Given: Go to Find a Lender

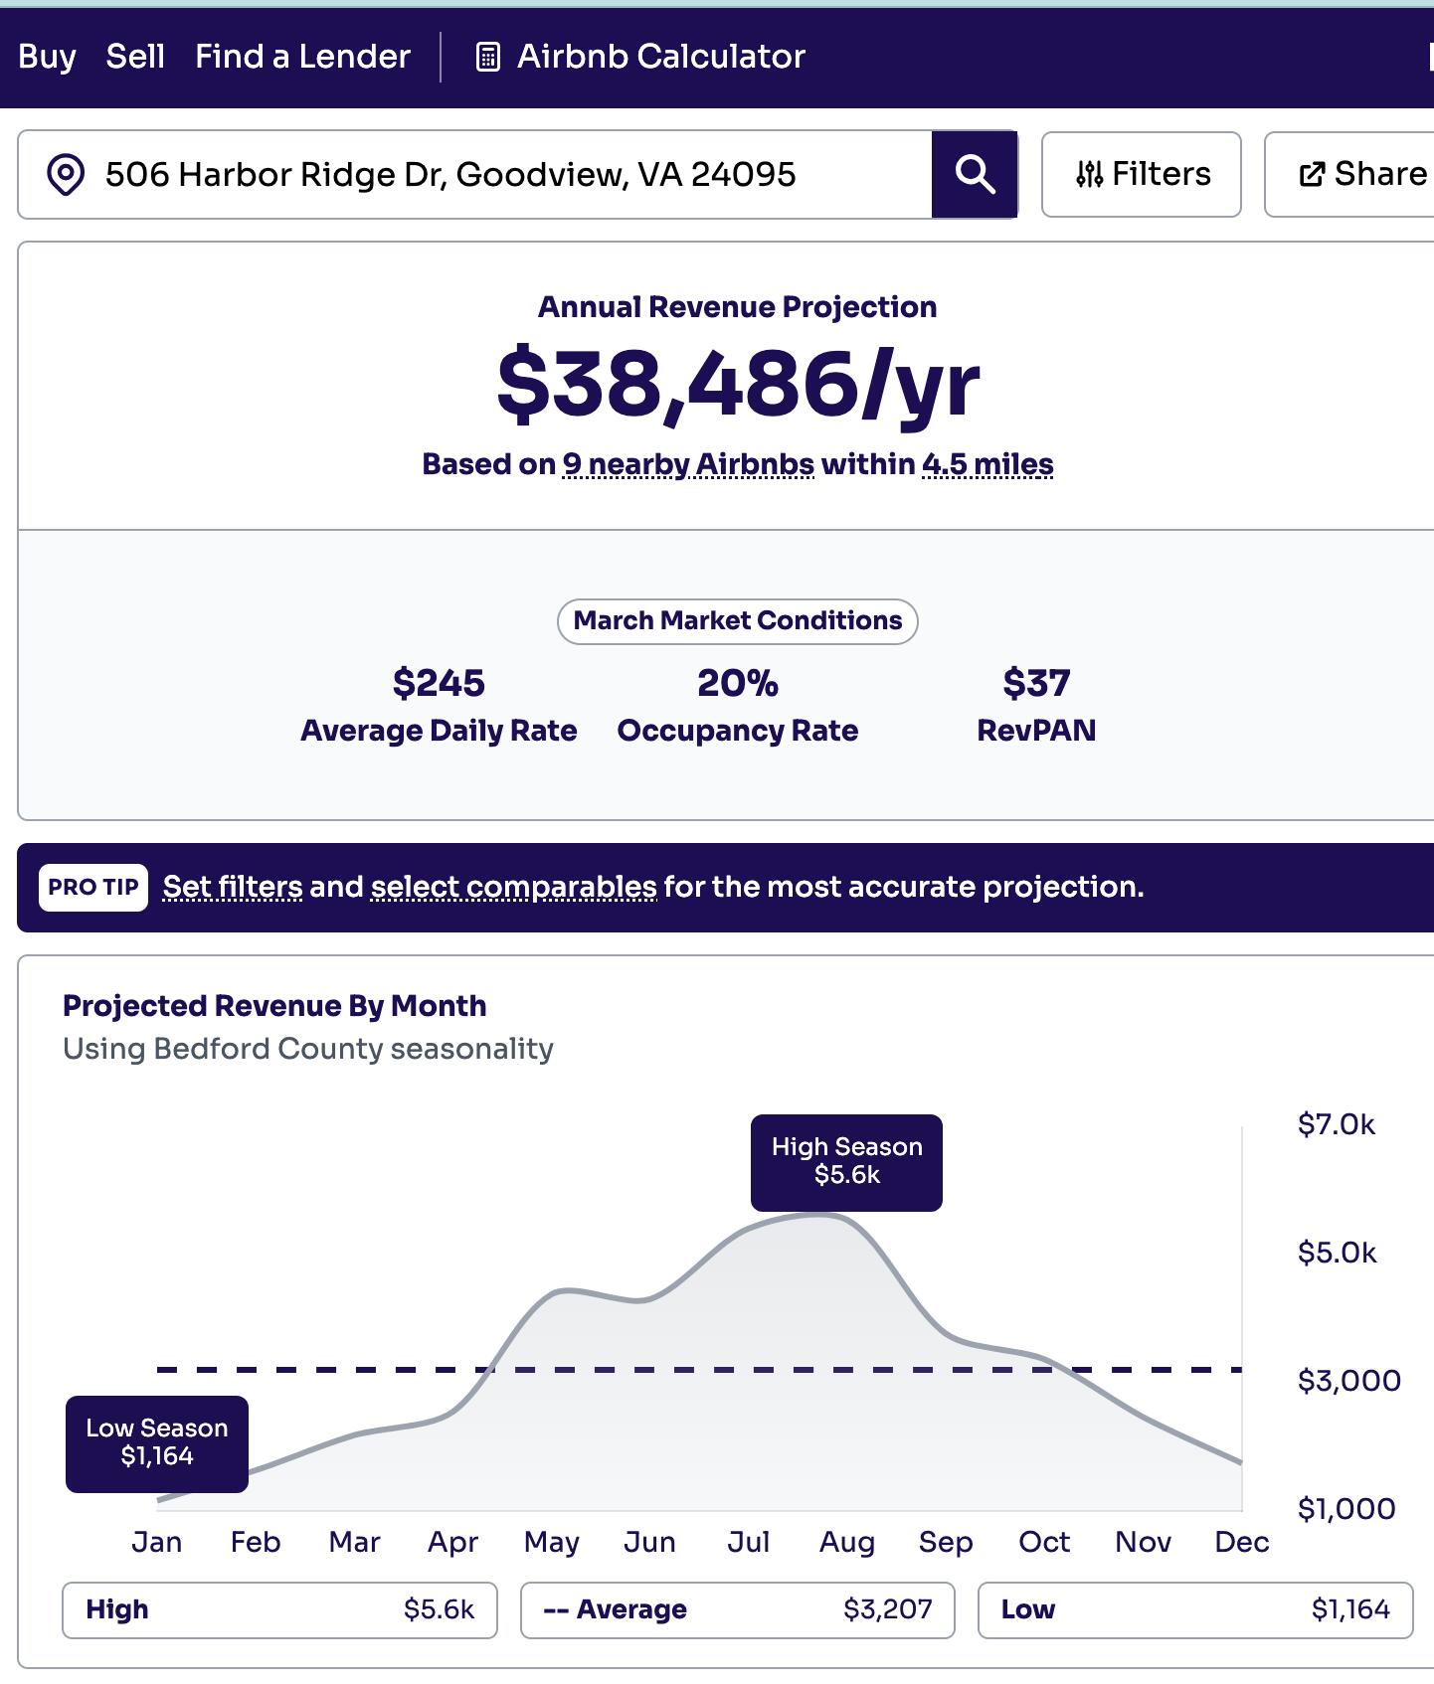Looking at the screenshot, I should point(302,57).
